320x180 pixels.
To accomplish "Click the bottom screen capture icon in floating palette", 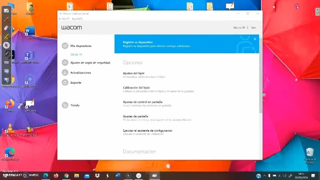I will point(6,80).
